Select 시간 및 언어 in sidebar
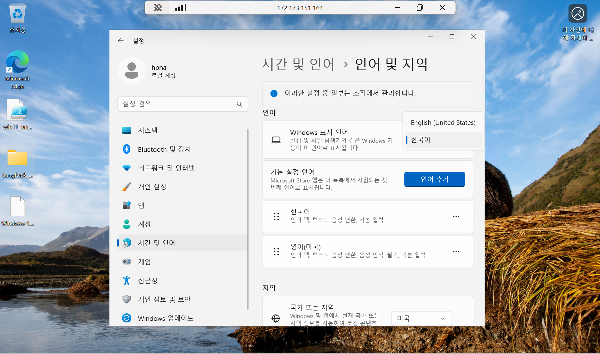 (182, 243)
